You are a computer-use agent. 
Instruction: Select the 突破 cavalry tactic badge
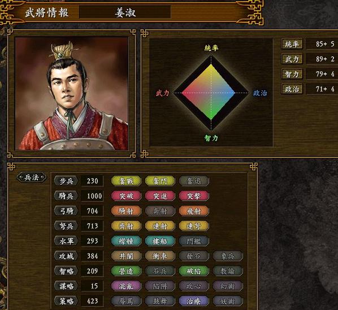pos(126,196)
